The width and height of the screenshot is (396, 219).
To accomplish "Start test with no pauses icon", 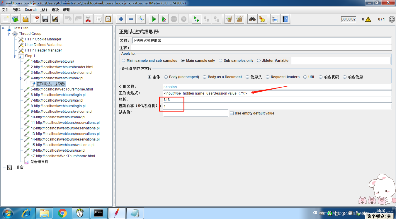I will click(164, 19).
